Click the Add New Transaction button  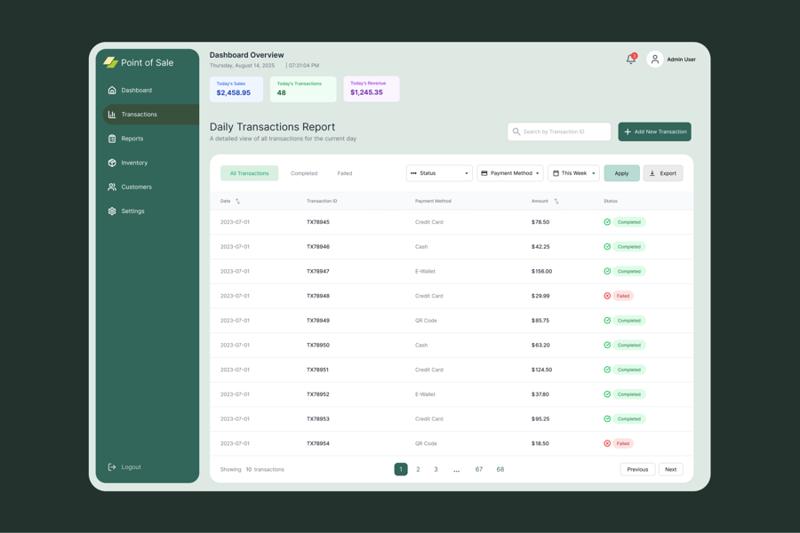pos(654,131)
